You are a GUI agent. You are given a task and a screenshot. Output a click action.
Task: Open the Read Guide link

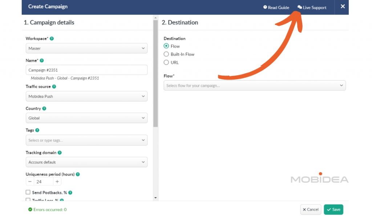[276, 8]
